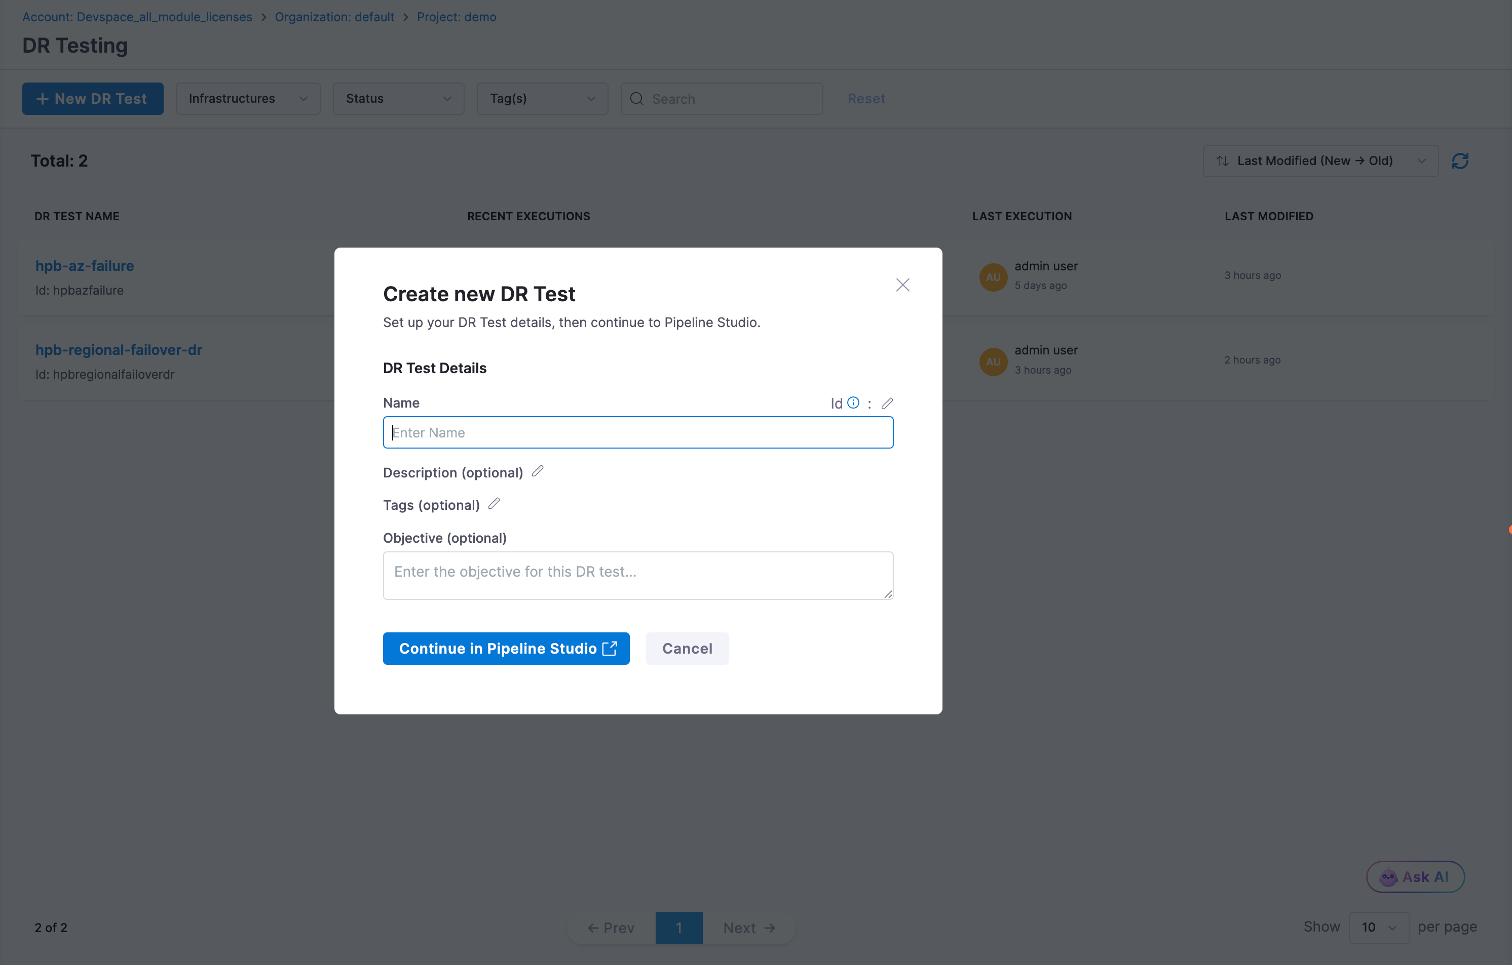The image size is (1512, 965).
Task: Focus the Enter Name input field
Action: (x=638, y=432)
